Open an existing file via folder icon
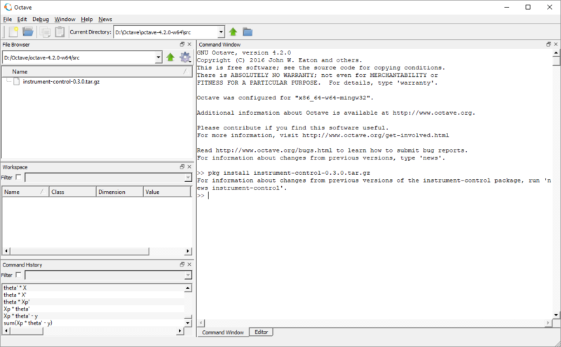This screenshot has height=347, width=561. coord(28,31)
